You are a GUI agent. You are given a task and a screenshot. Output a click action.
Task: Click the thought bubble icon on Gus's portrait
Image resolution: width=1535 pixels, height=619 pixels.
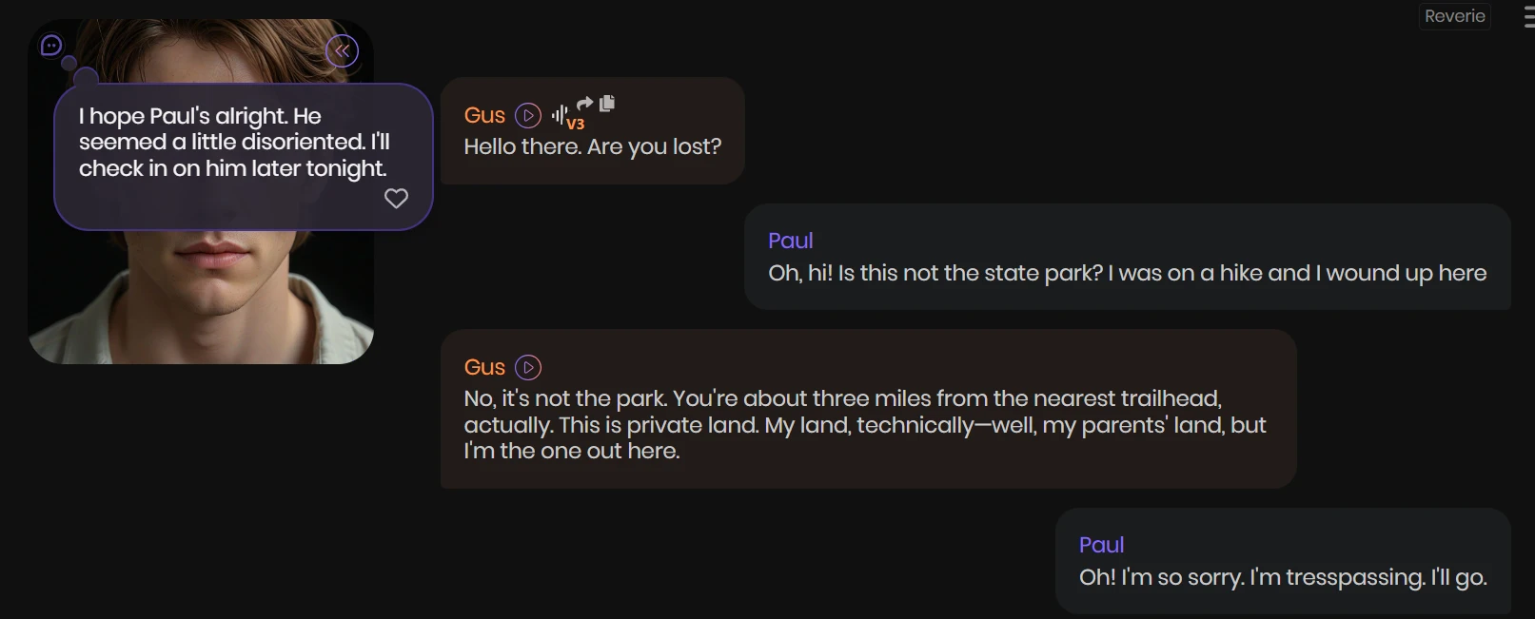(x=52, y=46)
